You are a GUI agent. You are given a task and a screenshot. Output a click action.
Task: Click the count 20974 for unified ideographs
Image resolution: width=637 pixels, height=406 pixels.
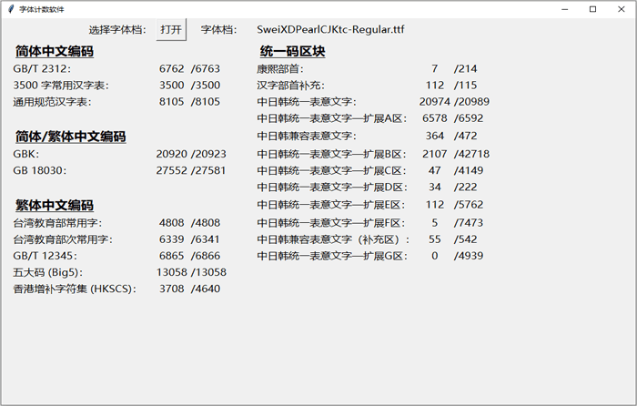click(x=435, y=102)
